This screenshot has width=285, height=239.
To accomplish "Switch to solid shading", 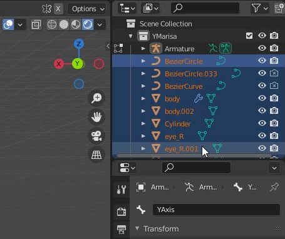I will point(64,24).
